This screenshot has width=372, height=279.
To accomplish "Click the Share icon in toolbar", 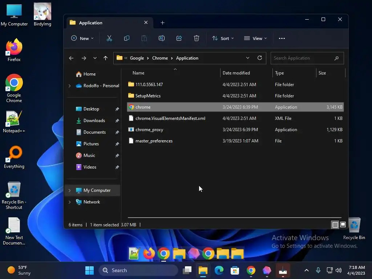I will point(179,38).
